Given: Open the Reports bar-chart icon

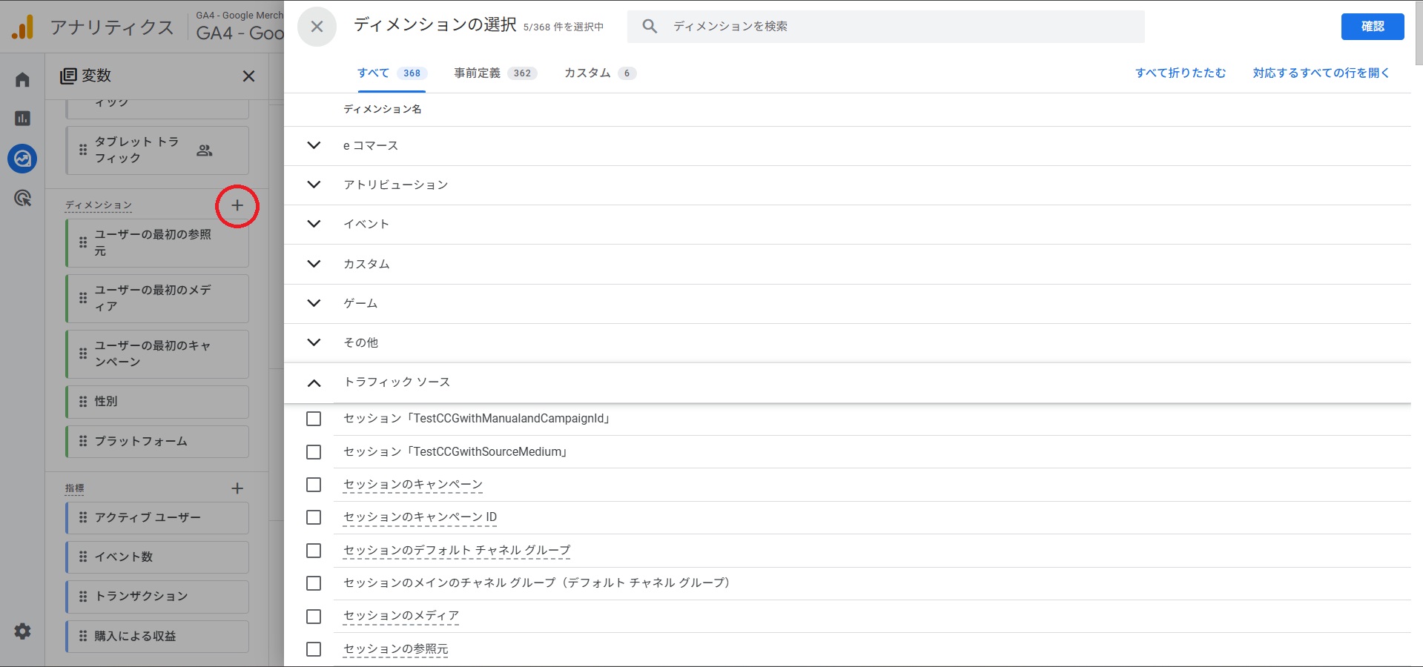Looking at the screenshot, I should pyautogui.click(x=22, y=118).
